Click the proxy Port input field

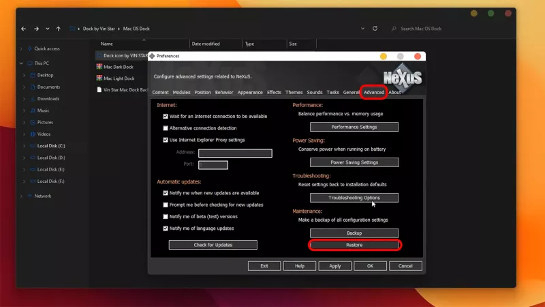click(213, 165)
